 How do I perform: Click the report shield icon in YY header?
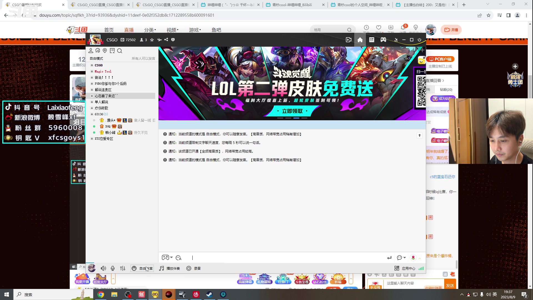(x=173, y=40)
